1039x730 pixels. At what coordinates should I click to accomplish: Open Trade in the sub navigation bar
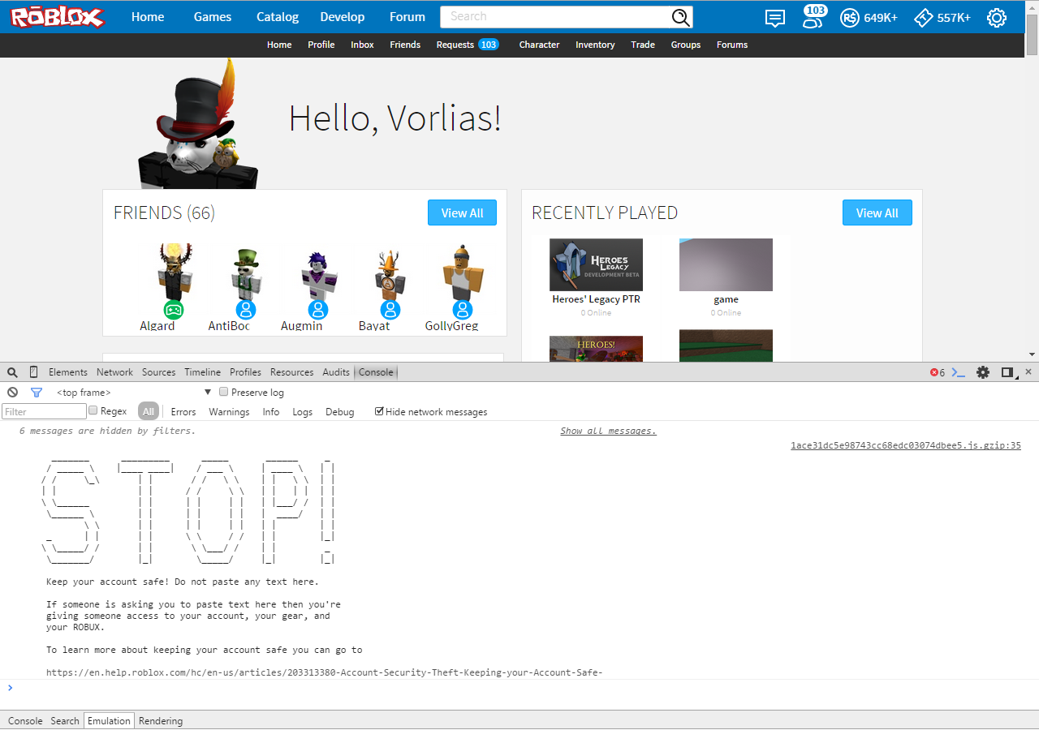click(643, 45)
